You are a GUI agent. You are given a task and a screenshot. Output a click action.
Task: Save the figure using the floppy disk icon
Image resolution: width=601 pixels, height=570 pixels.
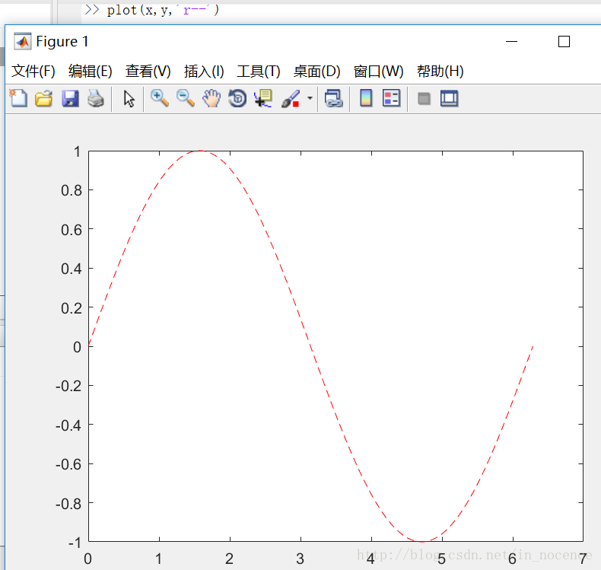click(x=70, y=98)
